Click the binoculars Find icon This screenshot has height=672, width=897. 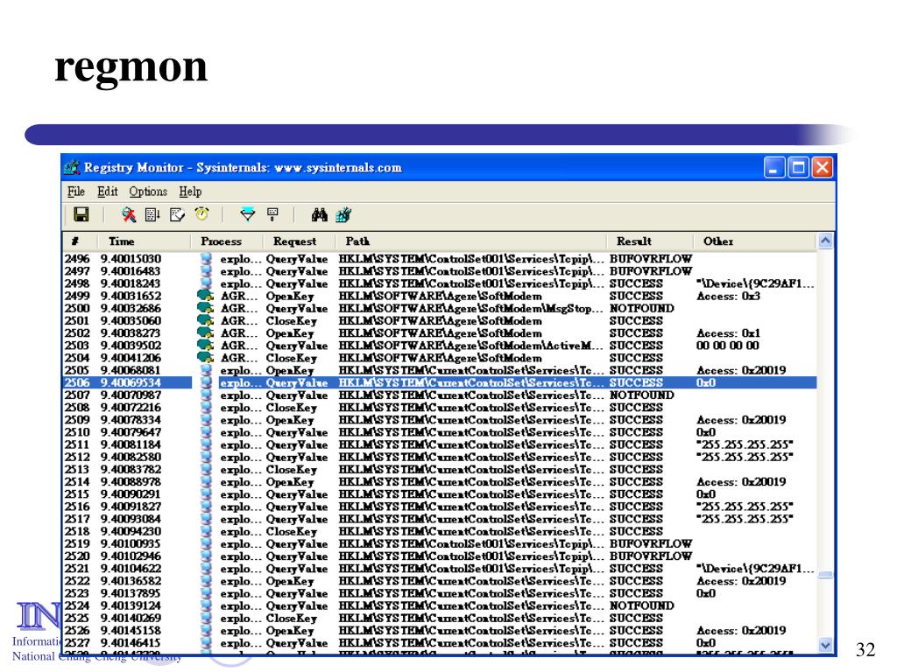click(319, 215)
